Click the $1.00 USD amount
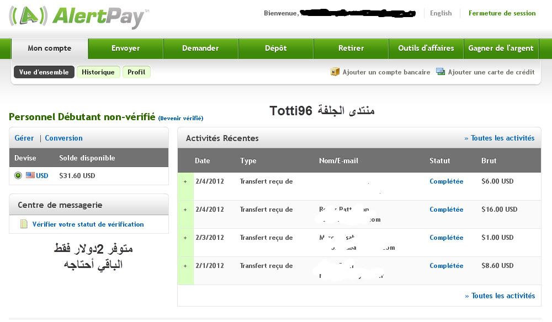Screen dimensions: 552x322 [497, 238]
